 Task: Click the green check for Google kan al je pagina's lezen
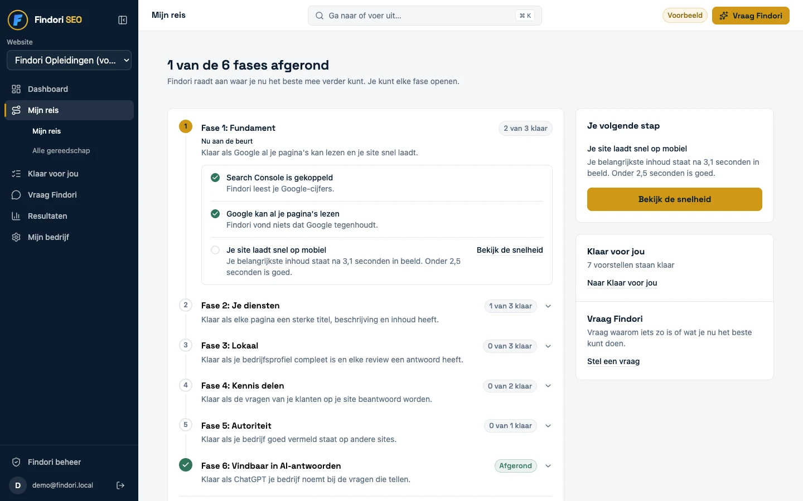215,214
